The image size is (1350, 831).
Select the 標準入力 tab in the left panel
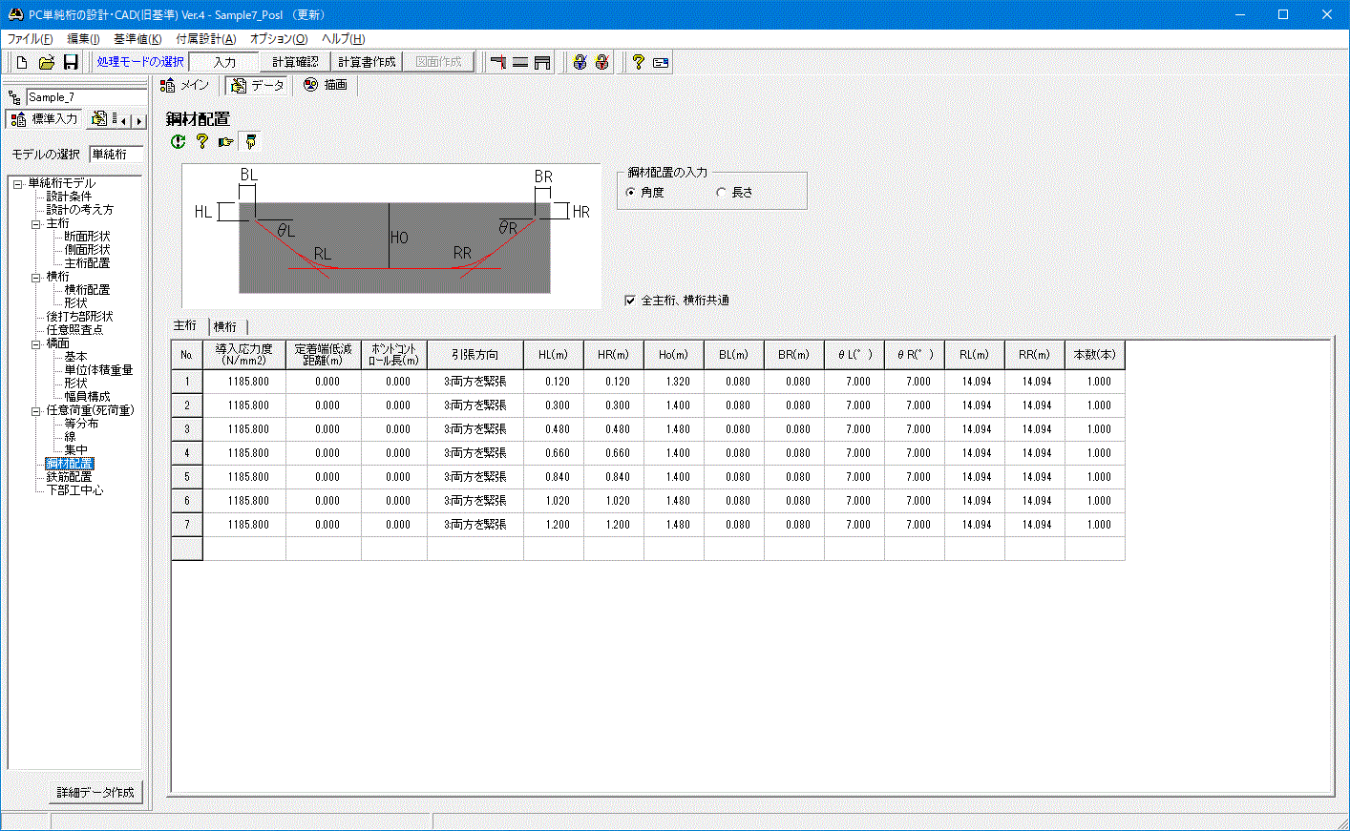pyautogui.click(x=44, y=119)
